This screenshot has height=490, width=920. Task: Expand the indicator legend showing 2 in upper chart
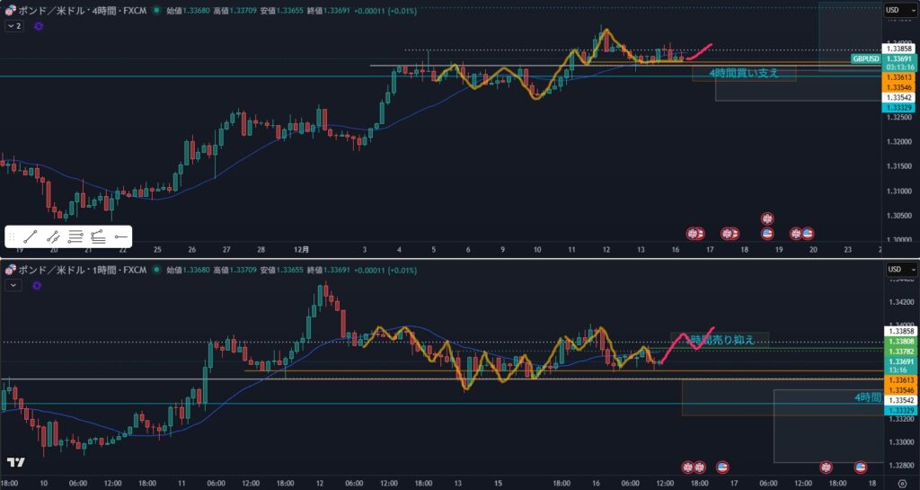click(x=13, y=27)
